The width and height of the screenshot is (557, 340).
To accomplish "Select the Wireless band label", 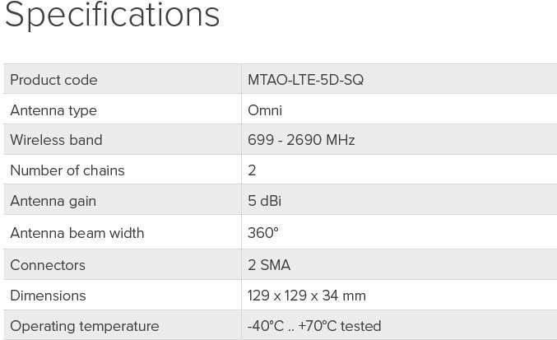I will (56, 140).
